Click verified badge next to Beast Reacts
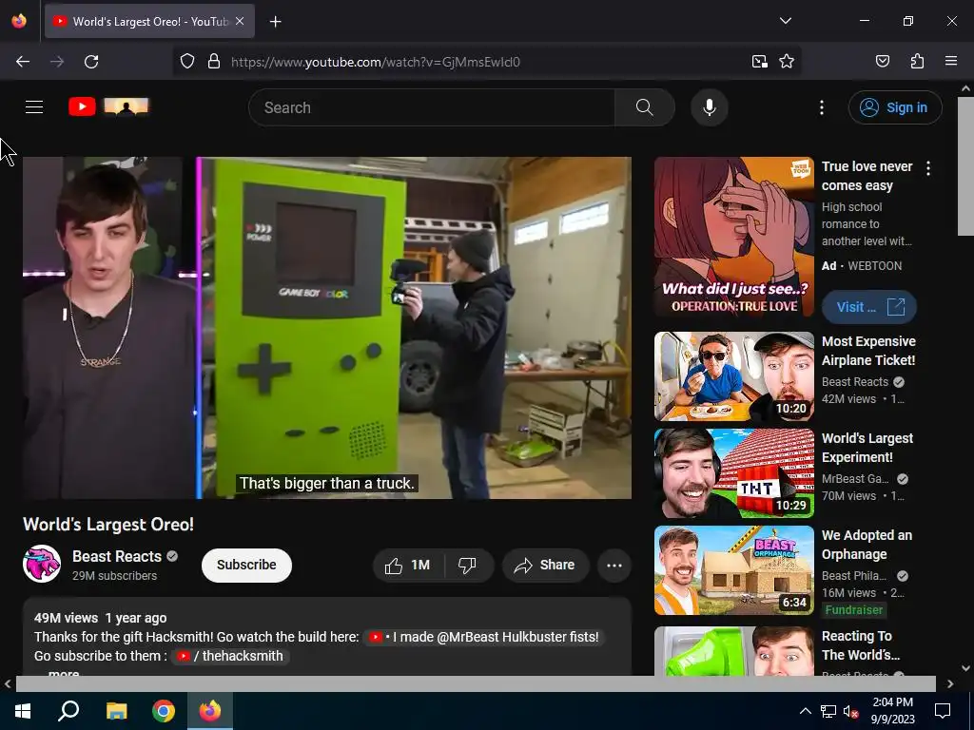974x730 pixels. (x=172, y=556)
